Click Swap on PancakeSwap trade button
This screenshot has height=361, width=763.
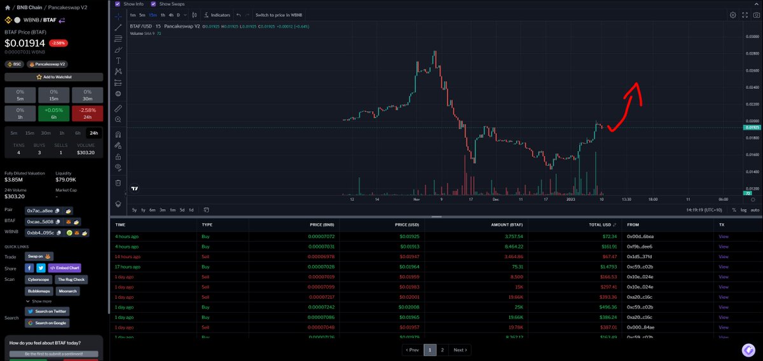(38, 256)
